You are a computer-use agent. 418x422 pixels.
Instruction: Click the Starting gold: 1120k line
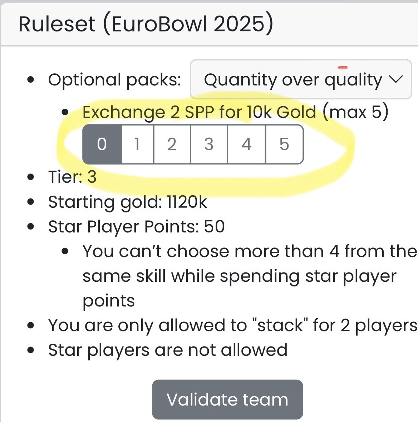click(127, 202)
